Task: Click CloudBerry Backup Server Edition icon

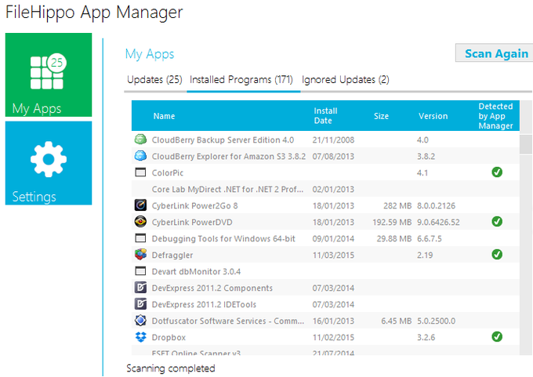Action: pyautogui.click(x=140, y=140)
